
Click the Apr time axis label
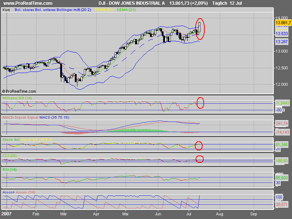tap(96, 214)
